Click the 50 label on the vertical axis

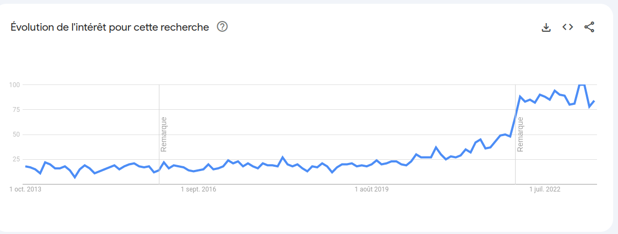[16, 134]
